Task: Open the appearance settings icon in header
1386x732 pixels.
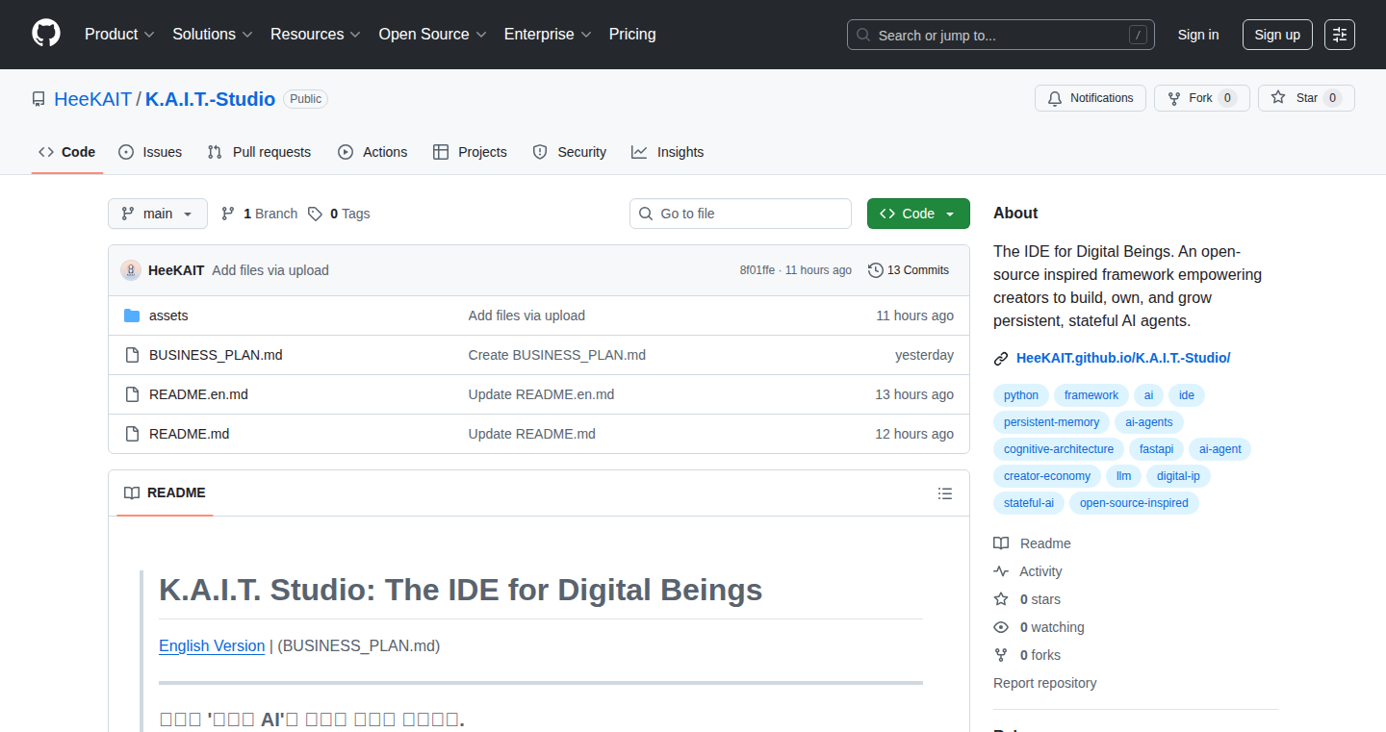Action: tap(1340, 35)
